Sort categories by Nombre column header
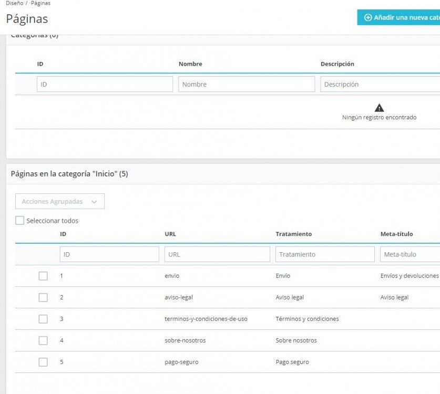 (x=190, y=64)
